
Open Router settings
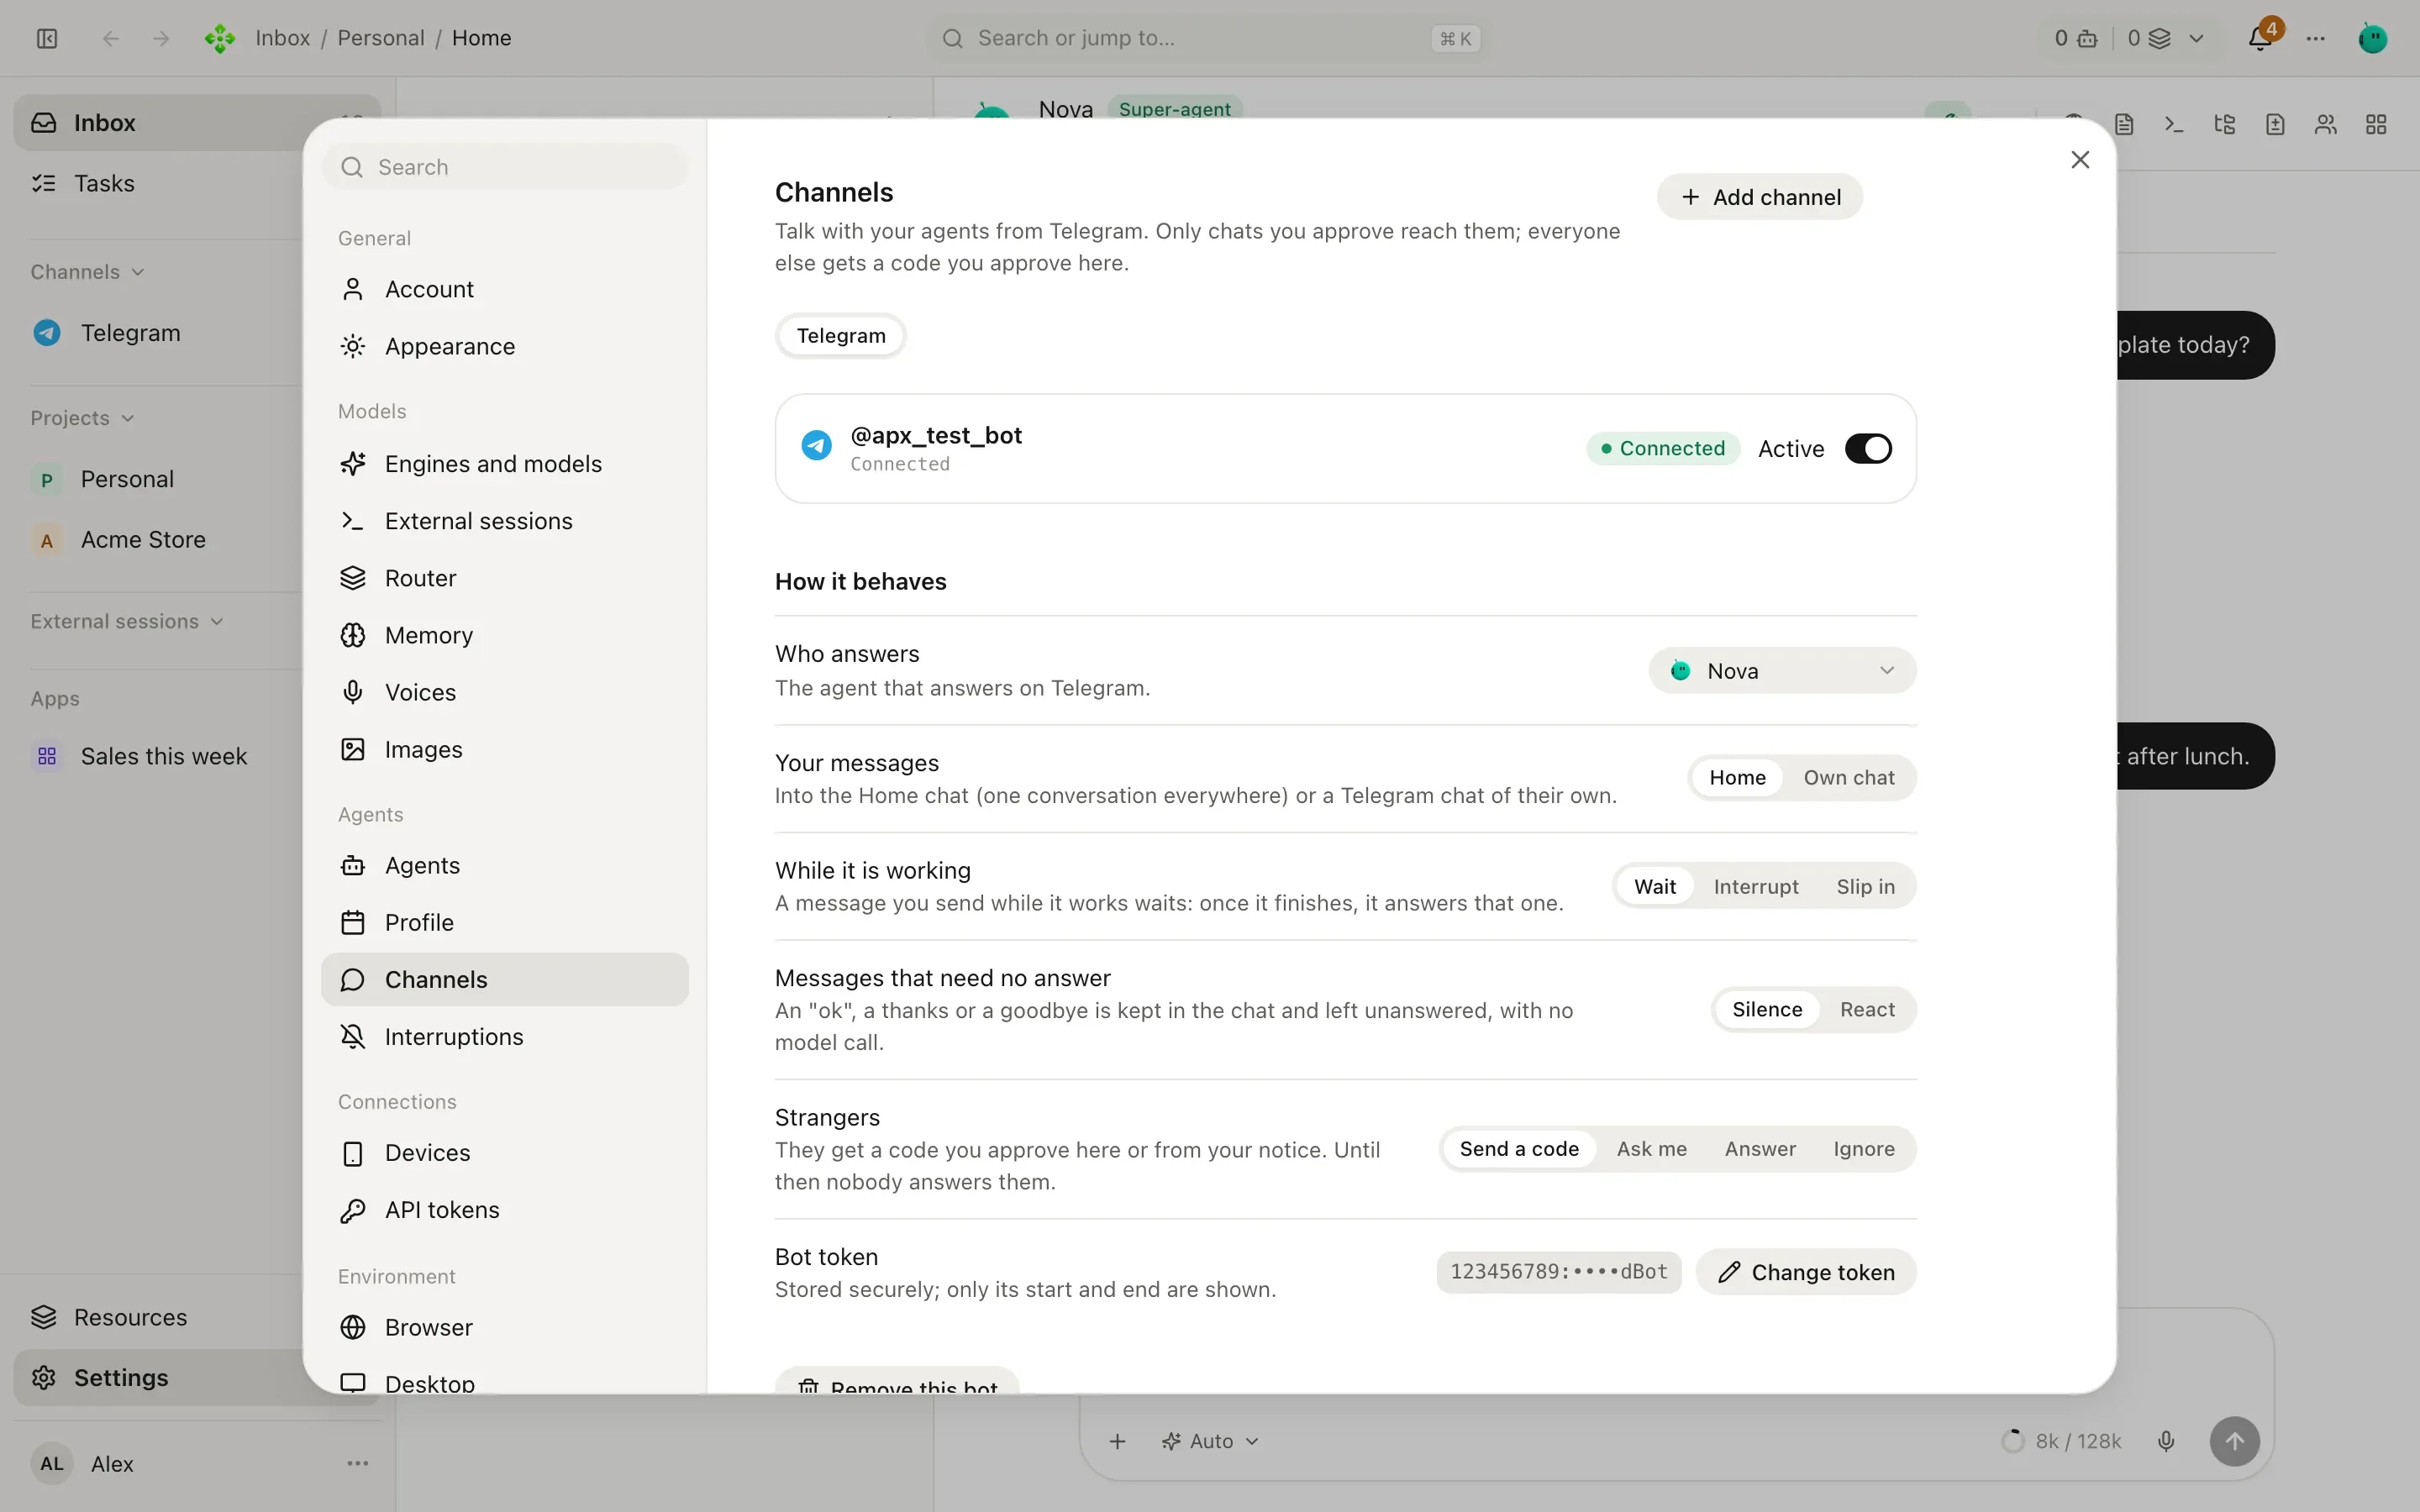pyautogui.click(x=505, y=578)
